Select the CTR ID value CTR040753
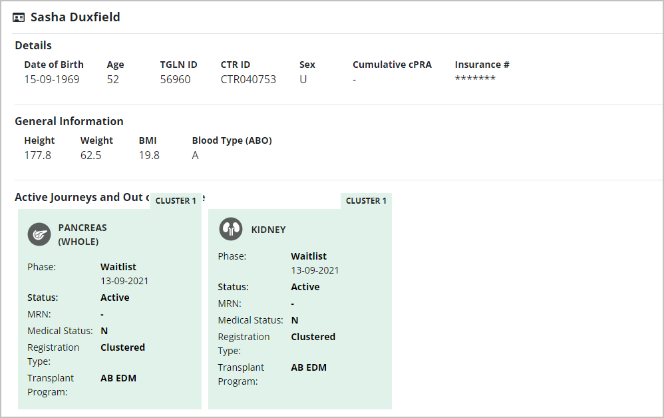 [x=248, y=80]
